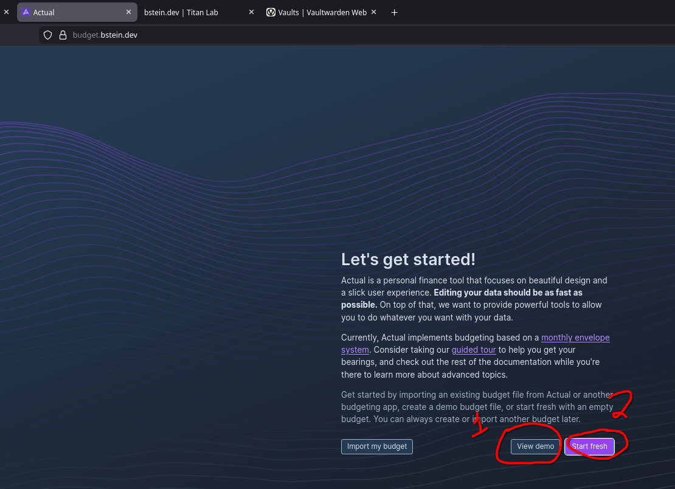This screenshot has width=675, height=489.
Task: Follow the guided tour link
Action: [x=474, y=350]
